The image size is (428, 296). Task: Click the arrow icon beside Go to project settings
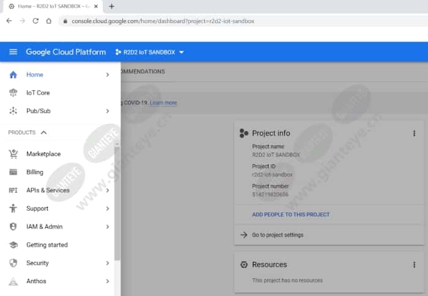pyautogui.click(x=244, y=235)
